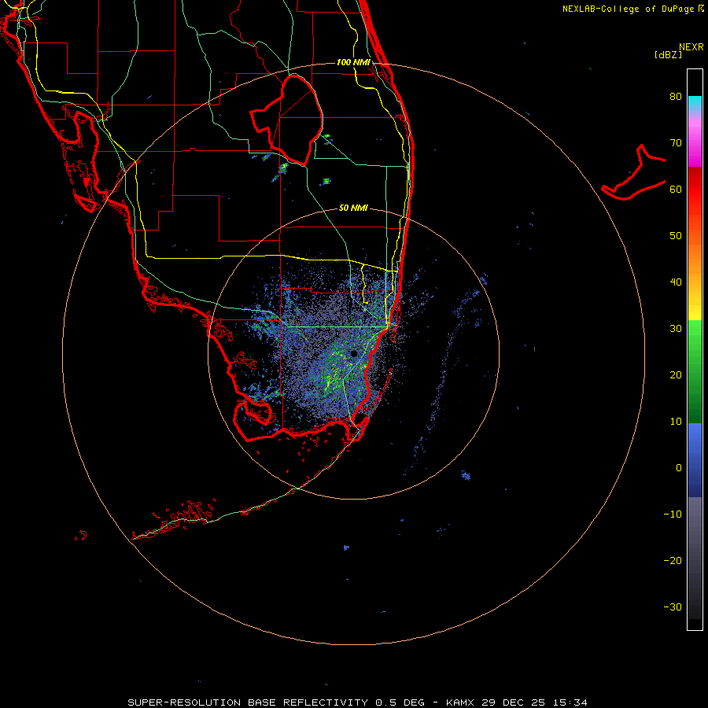Select the 40 value on dBZ scale
708x708 pixels.
tap(676, 282)
